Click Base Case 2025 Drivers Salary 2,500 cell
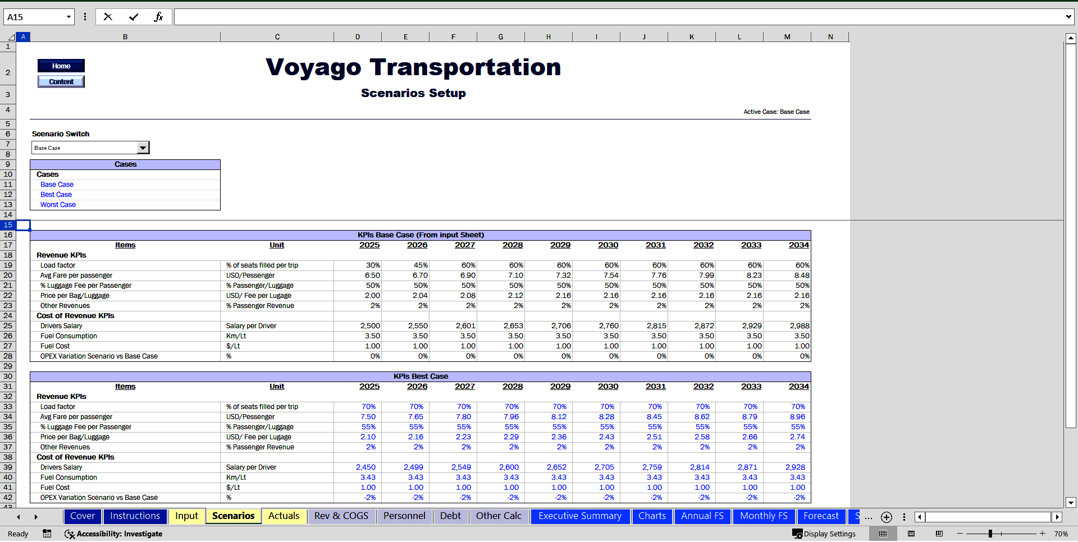This screenshot has width=1078, height=542. [x=358, y=326]
